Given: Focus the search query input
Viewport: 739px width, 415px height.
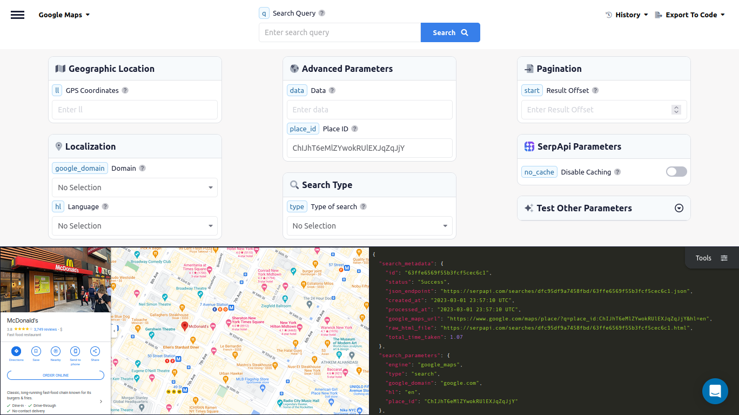Looking at the screenshot, I should pos(340,32).
